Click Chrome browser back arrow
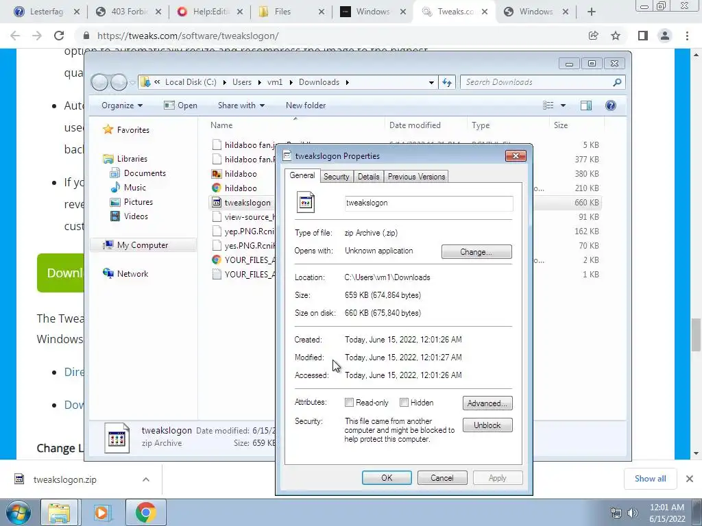 (15, 36)
